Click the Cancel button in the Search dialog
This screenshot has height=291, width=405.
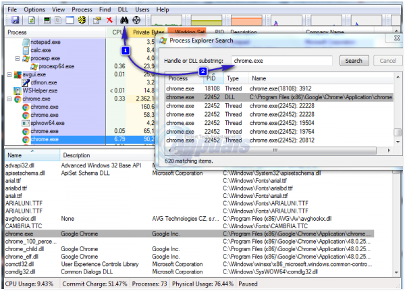[x=387, y=61]
